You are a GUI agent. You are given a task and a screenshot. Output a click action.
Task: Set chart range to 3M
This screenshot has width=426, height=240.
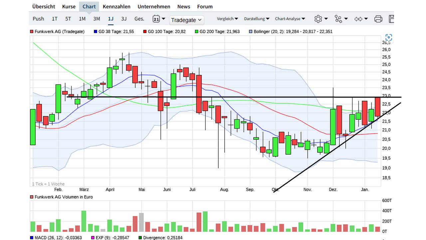pyautogui.click(x=97, y=19)
